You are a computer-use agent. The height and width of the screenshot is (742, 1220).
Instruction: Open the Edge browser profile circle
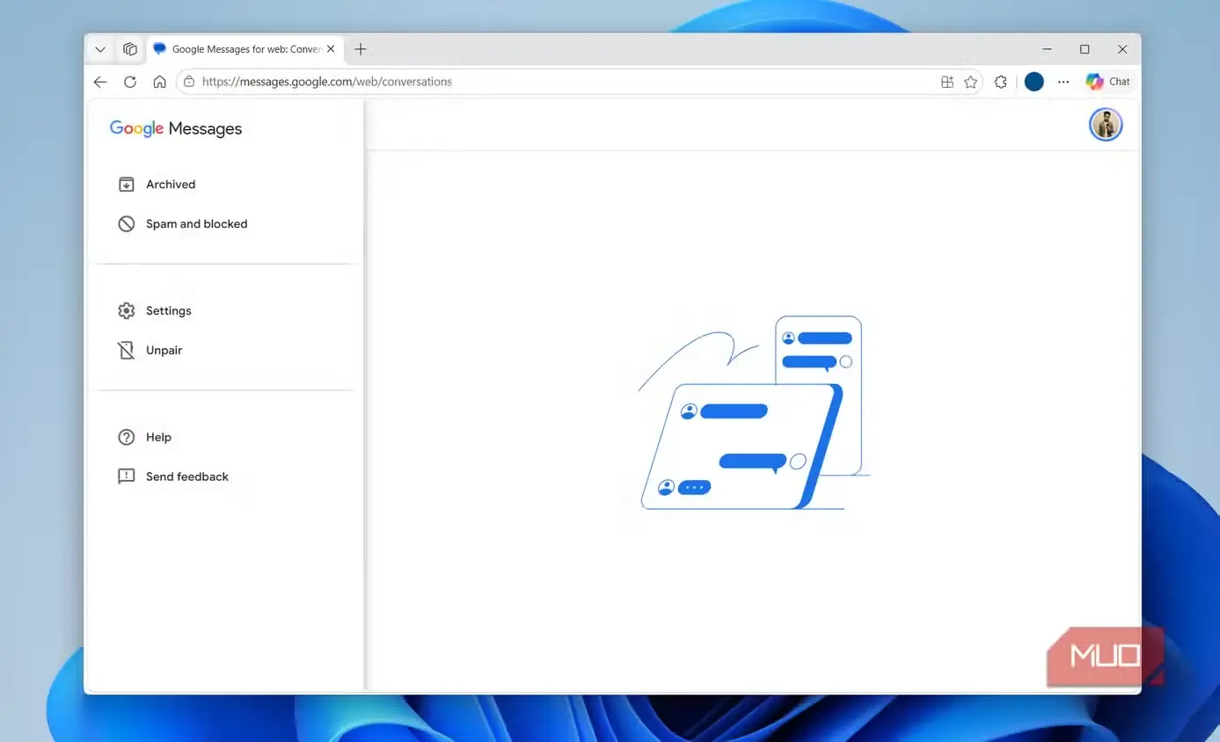pos(1034,82)
